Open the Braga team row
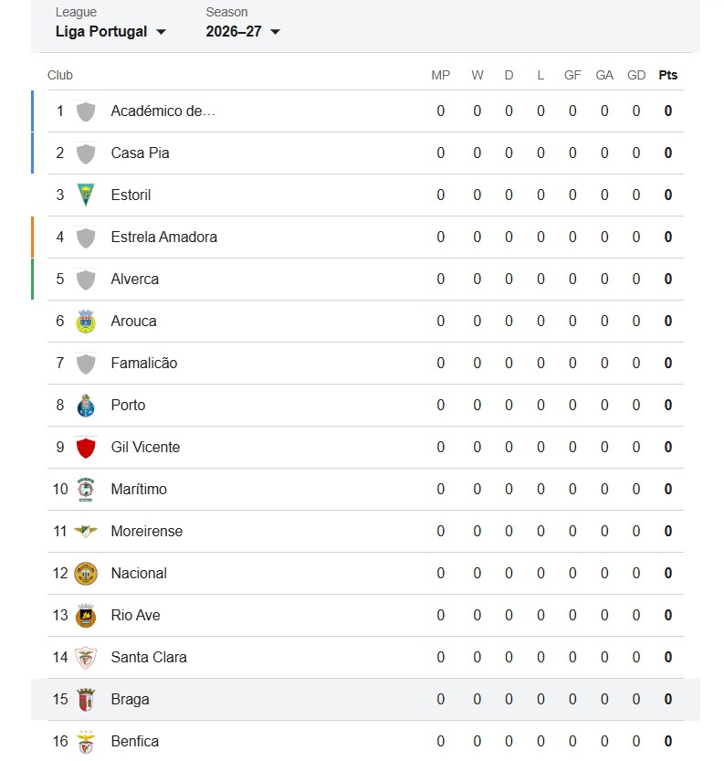Screen dimensions: 724x761 (365, 700)
